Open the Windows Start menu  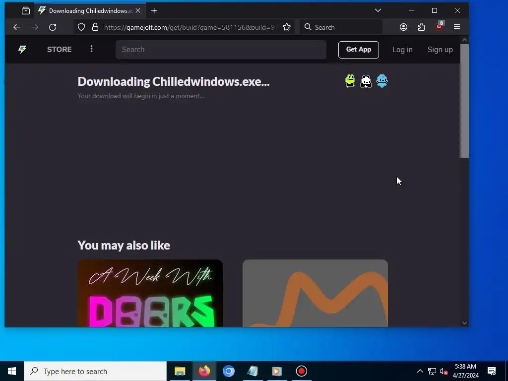12,371
